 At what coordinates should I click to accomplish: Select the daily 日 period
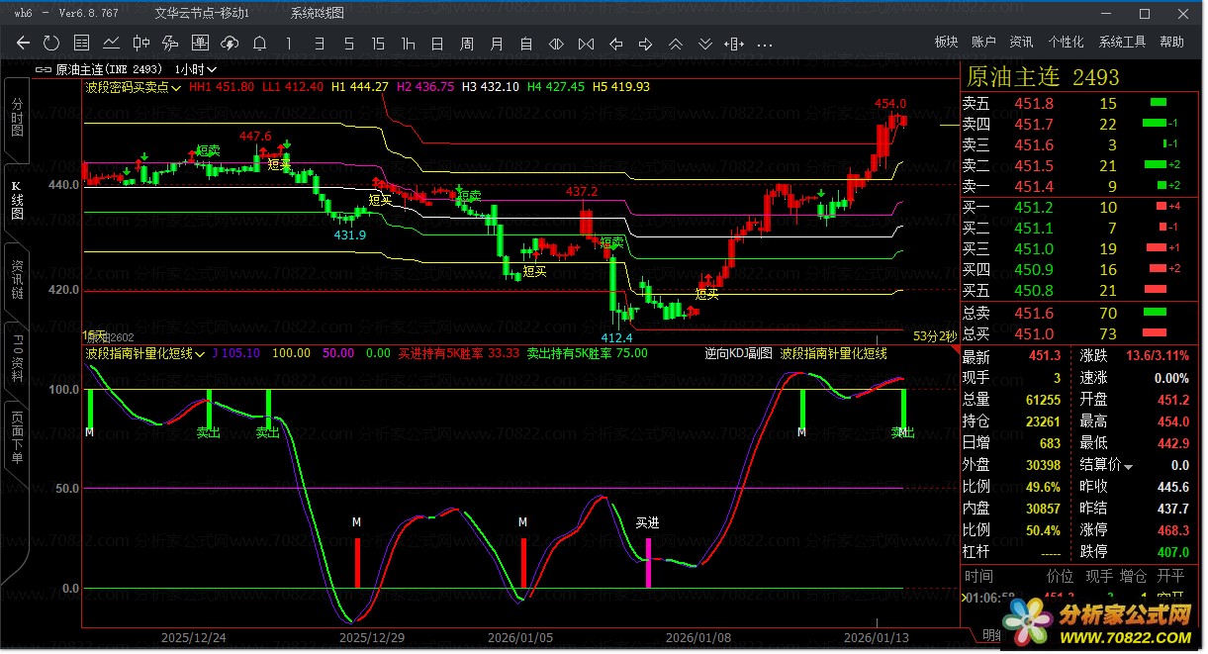click(437, 43)
